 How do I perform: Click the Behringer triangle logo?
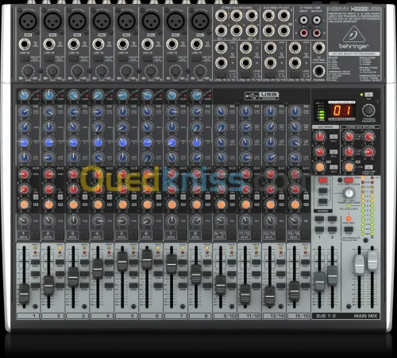click(x=353, y=35)
